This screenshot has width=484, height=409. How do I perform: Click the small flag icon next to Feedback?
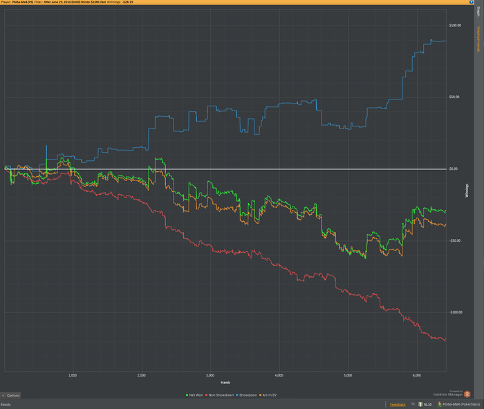(413, 404)
